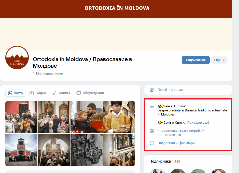Image resolution: width=239 pixels, height=173 pixels.
Task: Click the globe icon beside website link
Action: click(152, 131)
